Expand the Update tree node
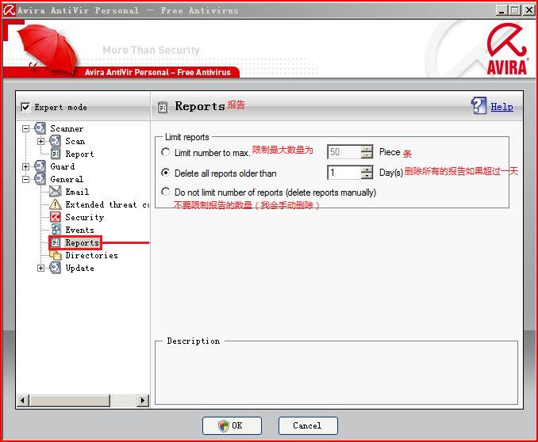 pyautogui.click(x=40, y=269)
